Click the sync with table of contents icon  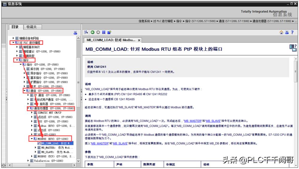pos(86,32)
